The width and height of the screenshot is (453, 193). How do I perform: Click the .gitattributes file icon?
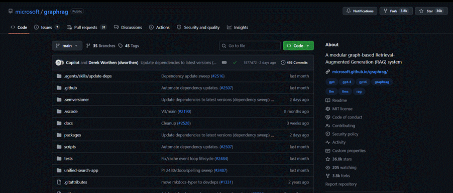point(59,182)
